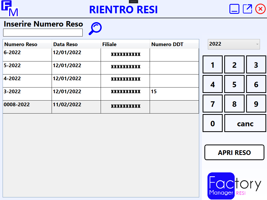Screen dimensions: 267x200
Task: Select the row for reso 0008-2022
Action: 27,107
